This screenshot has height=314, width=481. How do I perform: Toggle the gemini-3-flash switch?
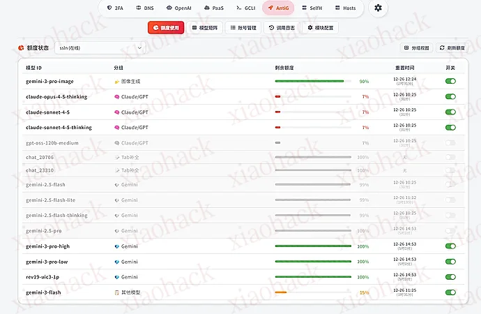pos(450,292)
